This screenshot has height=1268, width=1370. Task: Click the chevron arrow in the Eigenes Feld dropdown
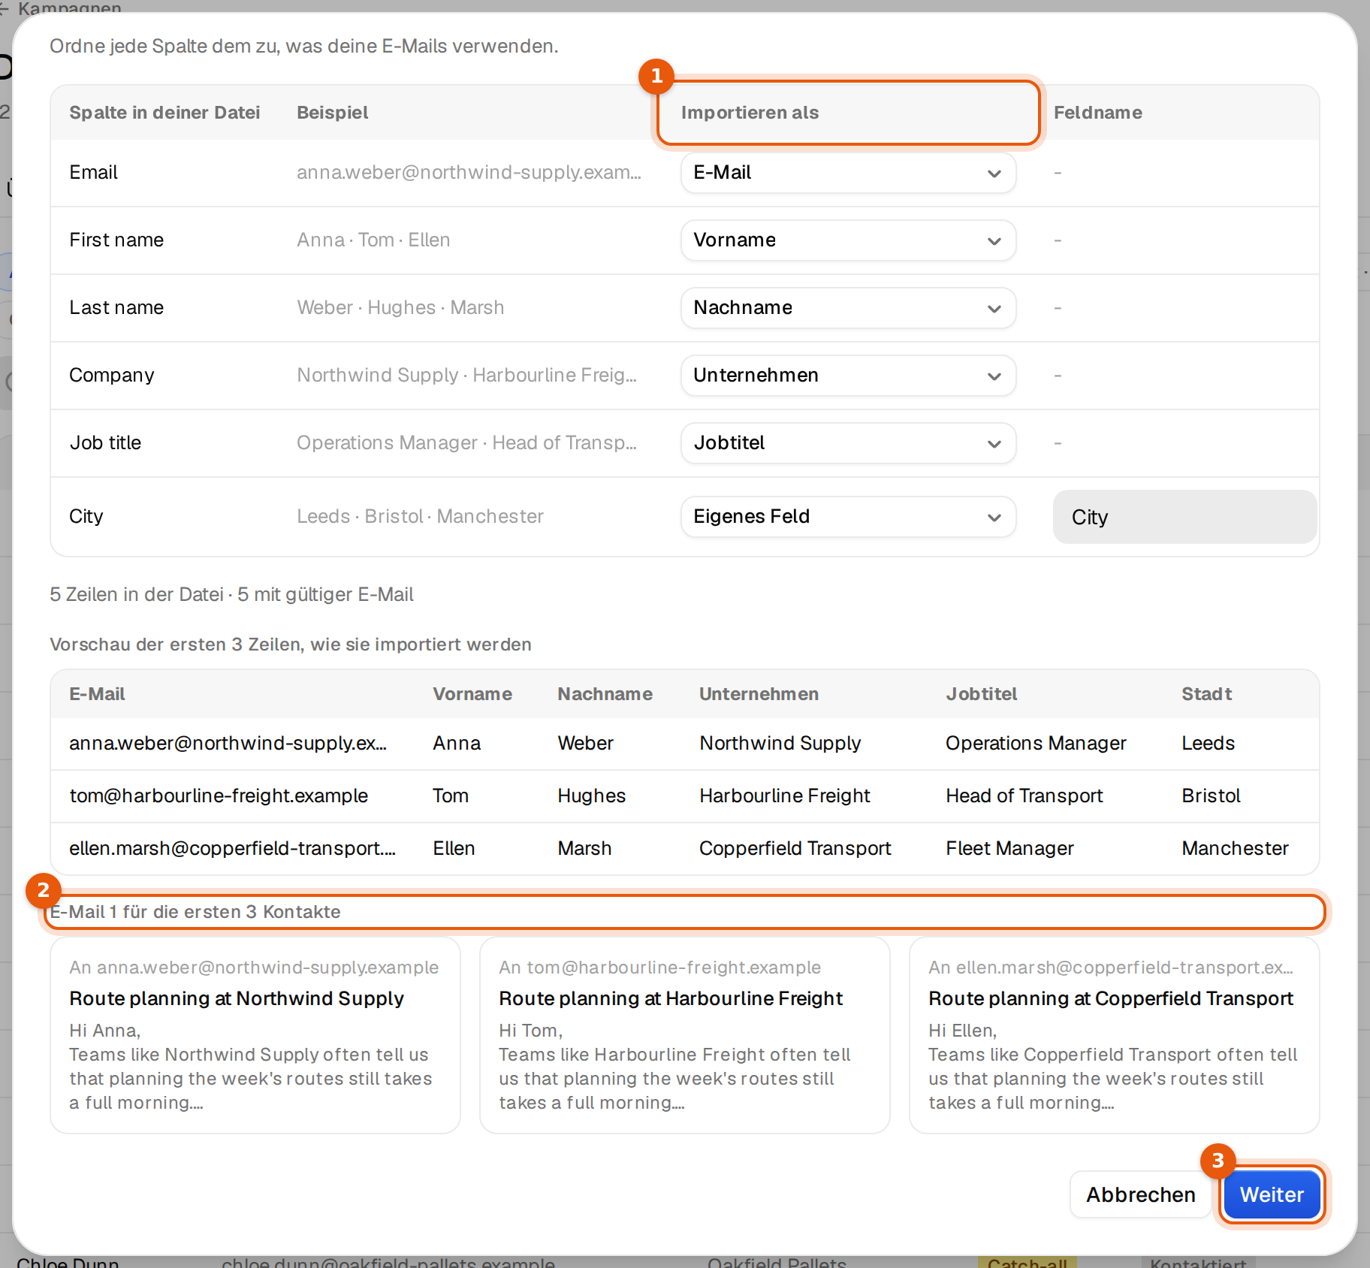point(994,518)
